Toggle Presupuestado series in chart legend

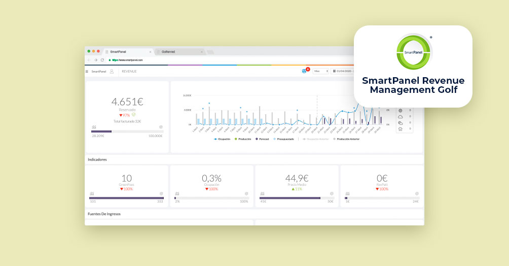point(283,139)
